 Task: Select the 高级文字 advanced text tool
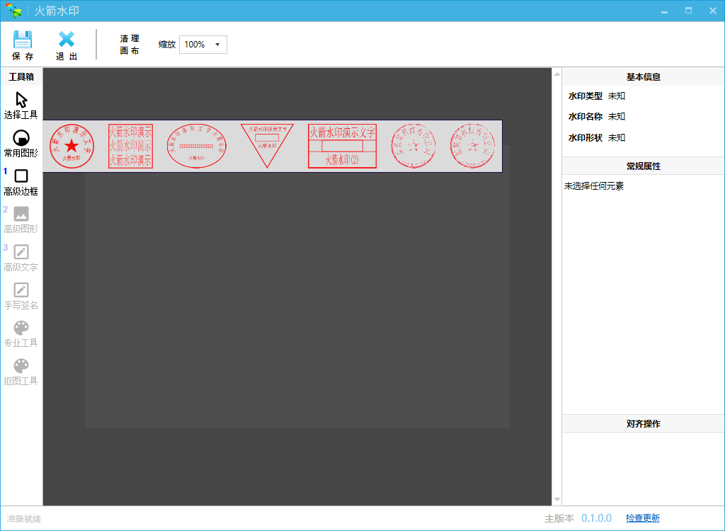(21, 255)
